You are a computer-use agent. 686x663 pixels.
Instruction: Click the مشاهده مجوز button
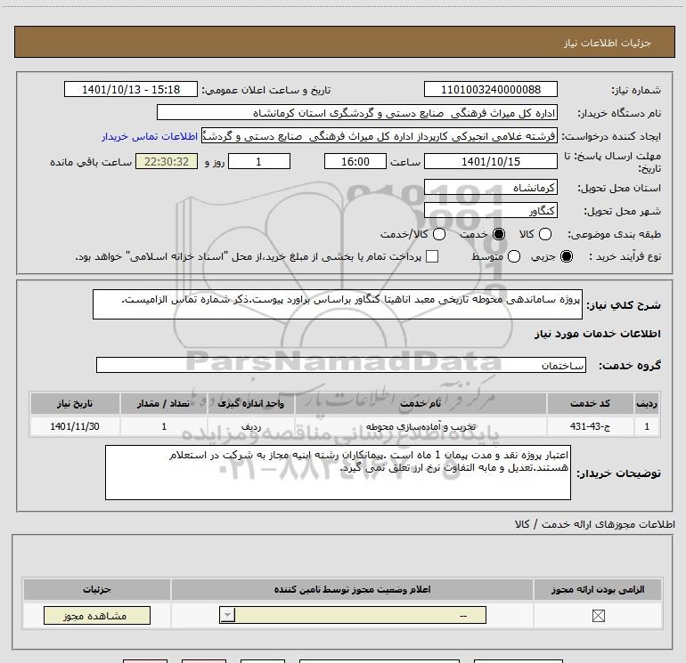coord(97,615)
